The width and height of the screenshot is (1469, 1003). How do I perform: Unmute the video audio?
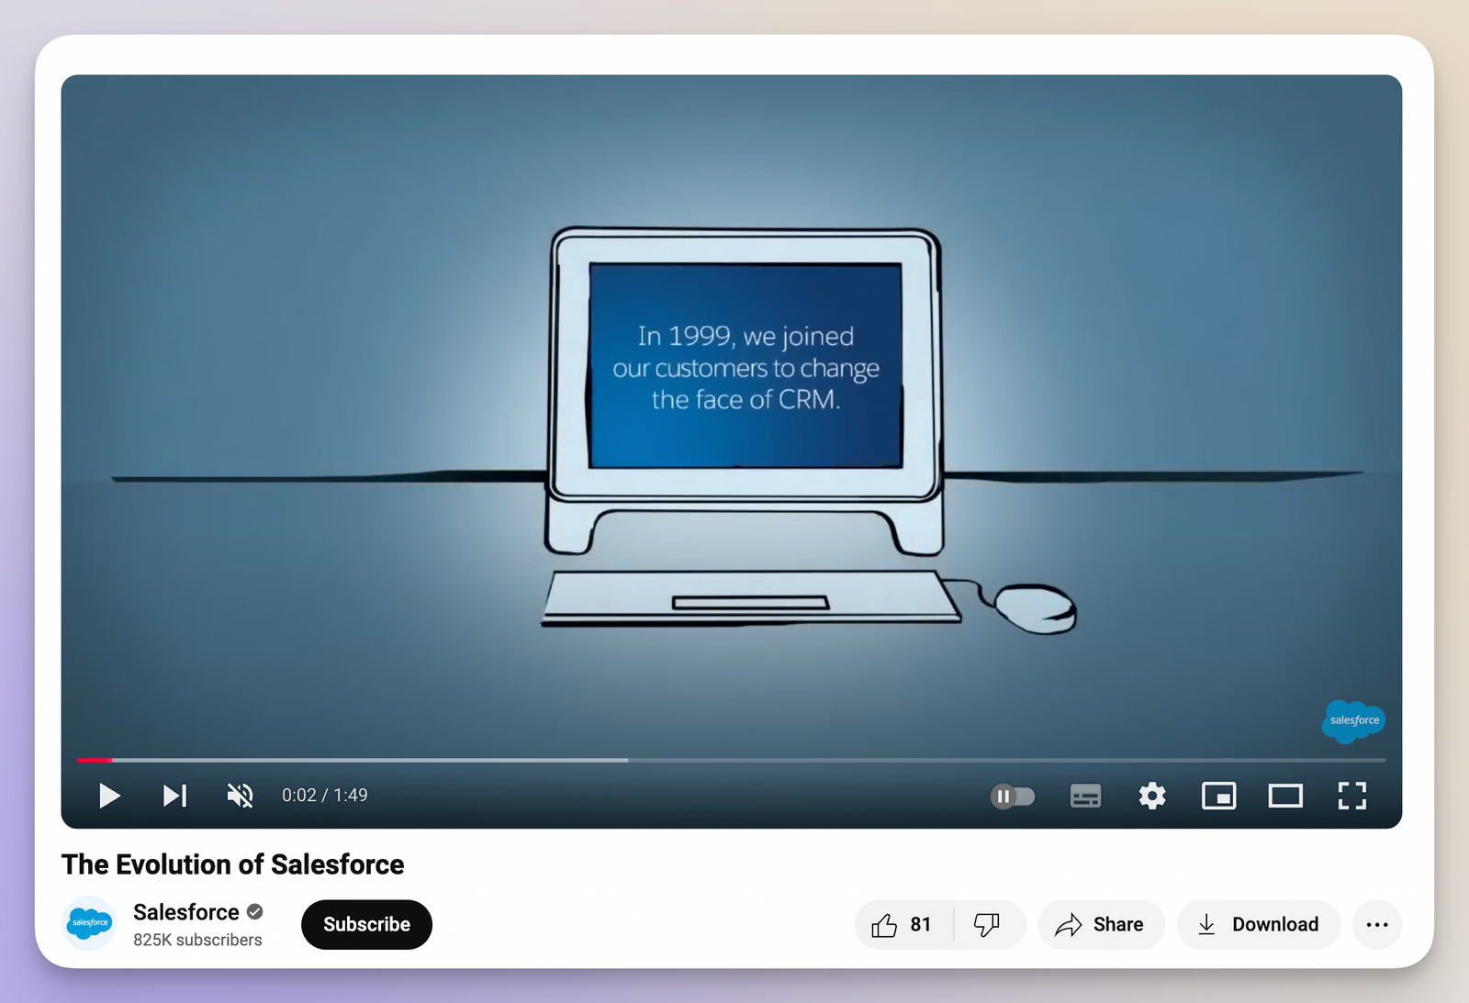pyautogui.click(x=240, y=796)
